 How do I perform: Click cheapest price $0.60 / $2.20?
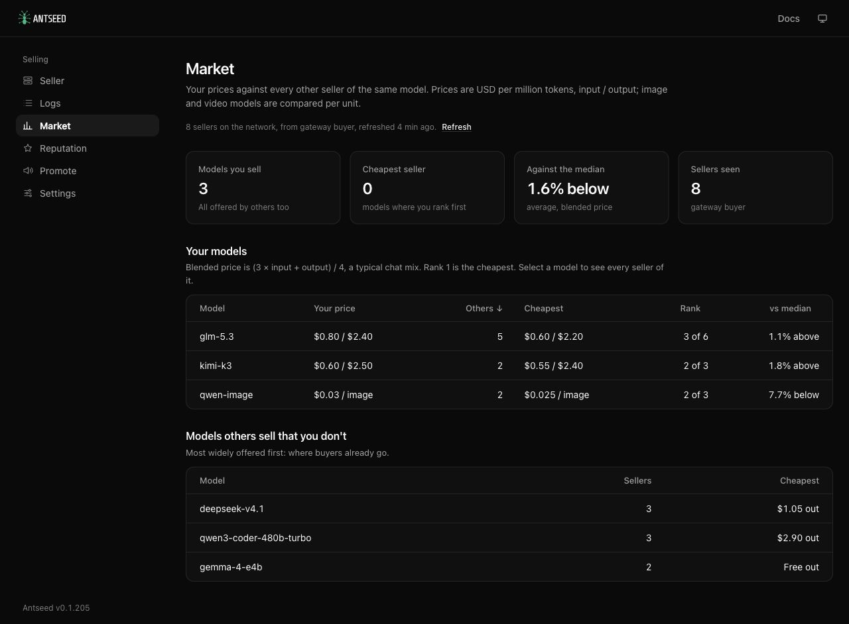pos(553,337)
